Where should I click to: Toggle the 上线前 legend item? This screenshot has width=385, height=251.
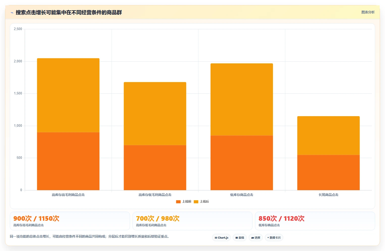(x=184, y=202)
